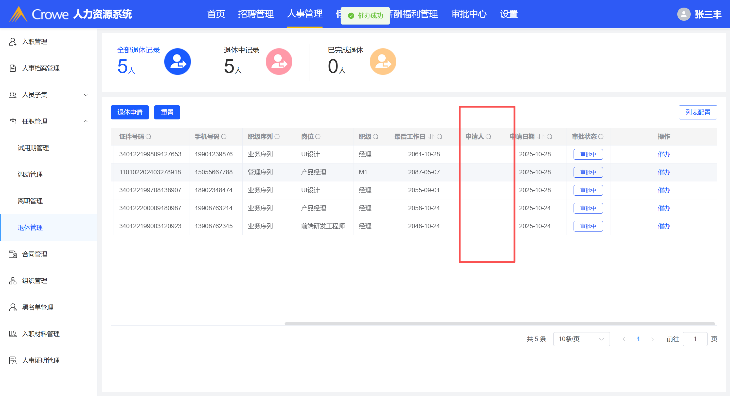Click the pink 退休中记录 circular icon
730x396 pixels.
tap(279, 62)
